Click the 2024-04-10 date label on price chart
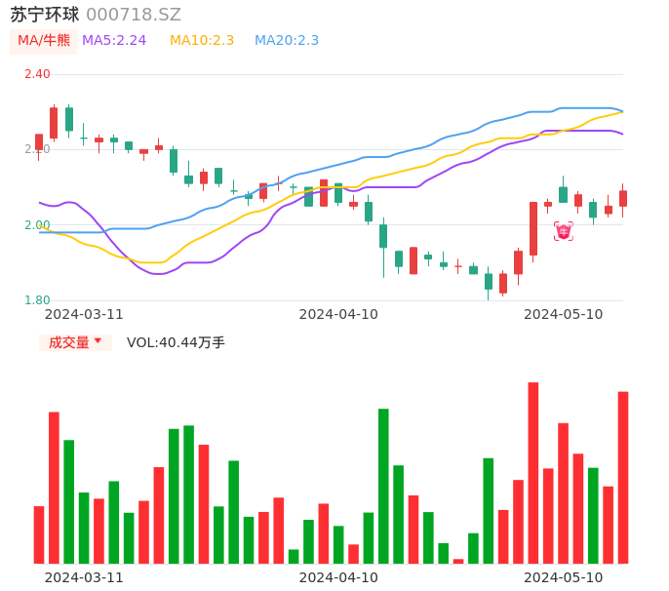This screenshot has width=669, height=591. (x=338, y=314)
